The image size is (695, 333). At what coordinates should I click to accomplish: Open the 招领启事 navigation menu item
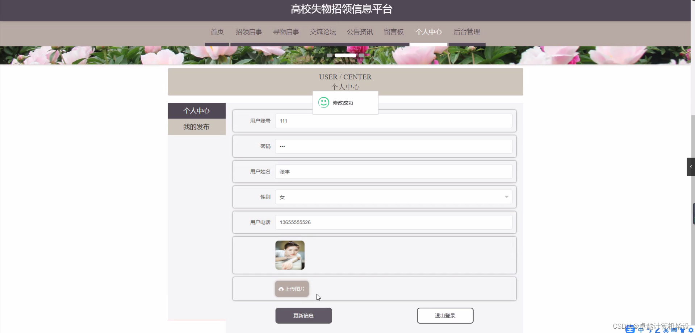point(248,32)
